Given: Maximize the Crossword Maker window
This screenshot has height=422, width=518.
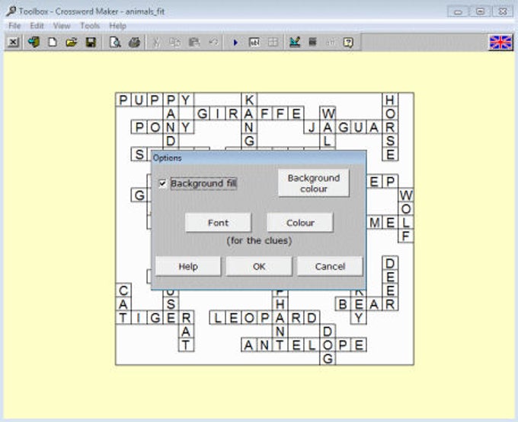Looking at the screenshot, I should (x=481, y=11).
